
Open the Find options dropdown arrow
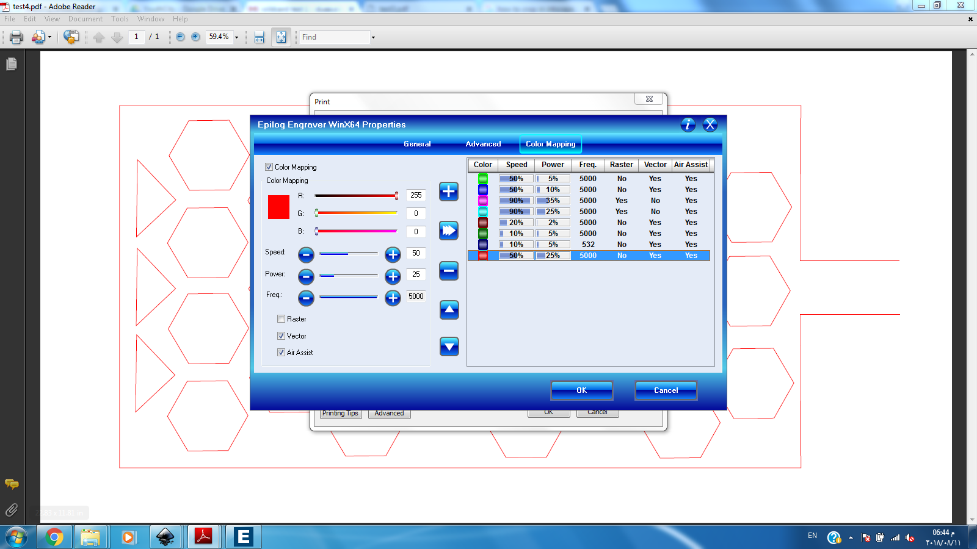click(x=373, y=37)
